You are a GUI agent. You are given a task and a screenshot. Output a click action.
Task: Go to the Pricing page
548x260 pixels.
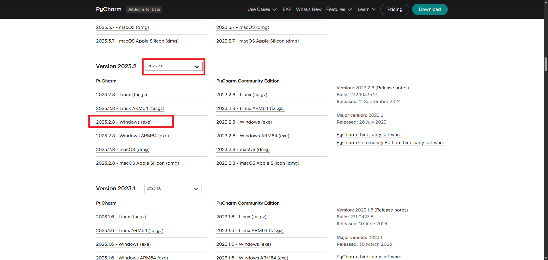[x=395, y=9]
